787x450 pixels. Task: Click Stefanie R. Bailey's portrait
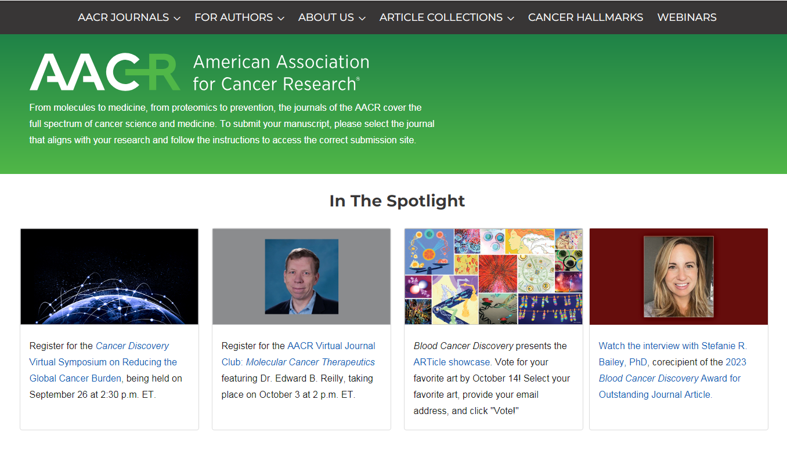tap(678, 277)
